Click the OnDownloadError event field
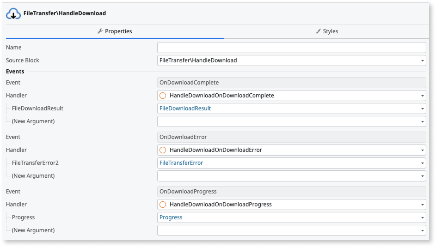 pos(291,137)
